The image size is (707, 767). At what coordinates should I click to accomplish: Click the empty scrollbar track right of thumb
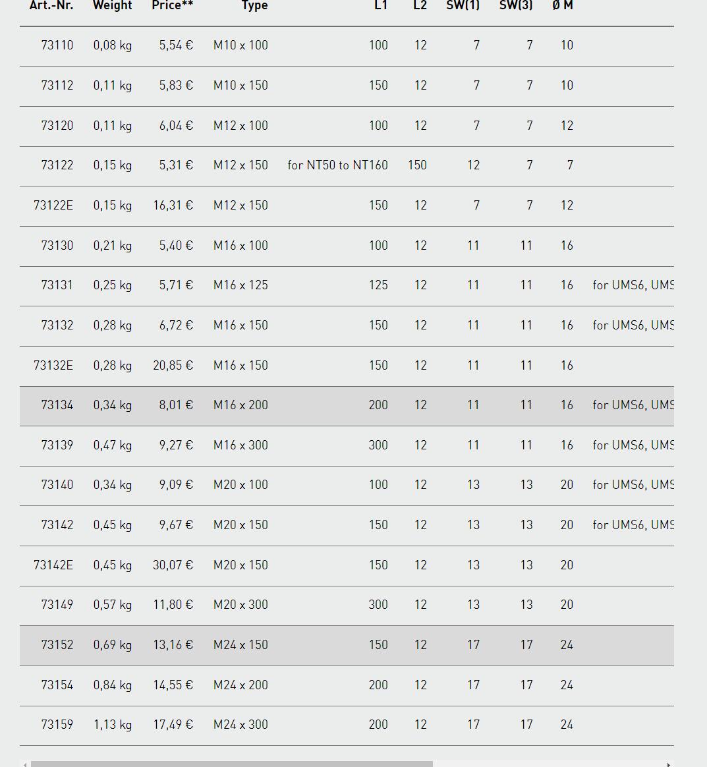548,764
